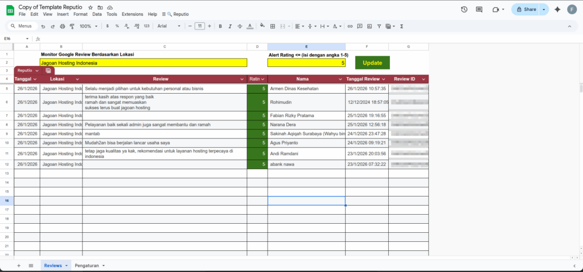Open the comments panel icon

click(479, 10)
